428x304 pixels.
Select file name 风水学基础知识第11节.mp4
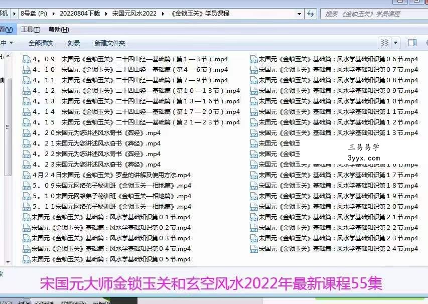[x=339, y=112]
